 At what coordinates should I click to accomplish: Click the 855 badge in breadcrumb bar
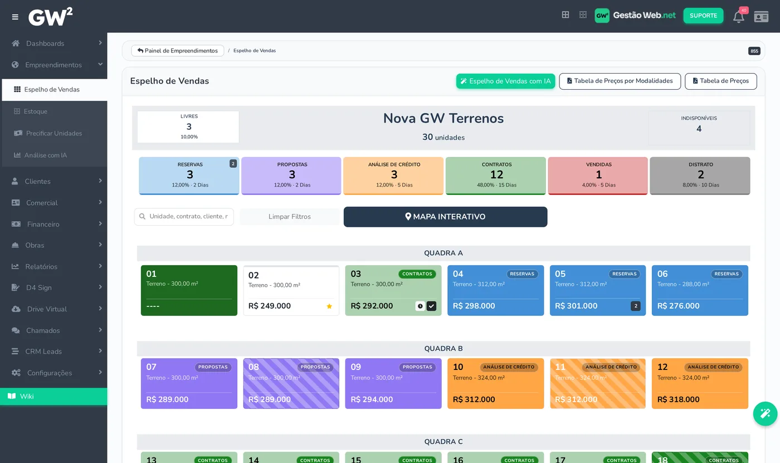click(x=754, y=51)
